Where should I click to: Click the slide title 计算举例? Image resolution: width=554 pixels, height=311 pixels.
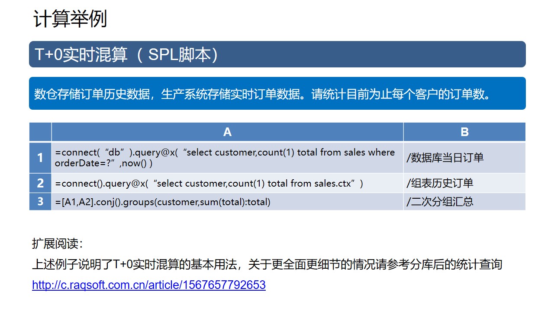tap(70, 19)
